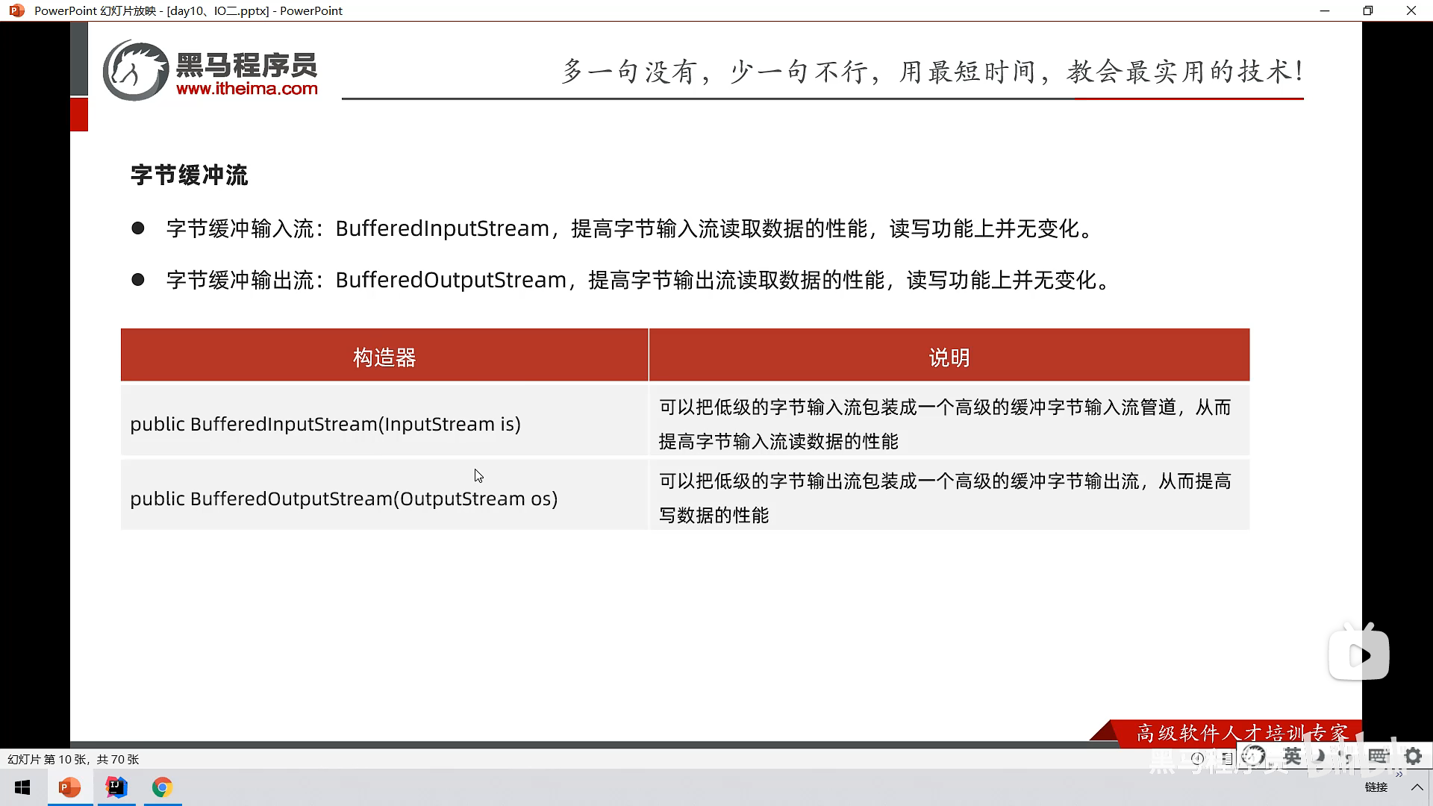Click the 链接 toolbar label on taskbar
The height and width of the screenshot is (806, 1433).
point(1376,787)
